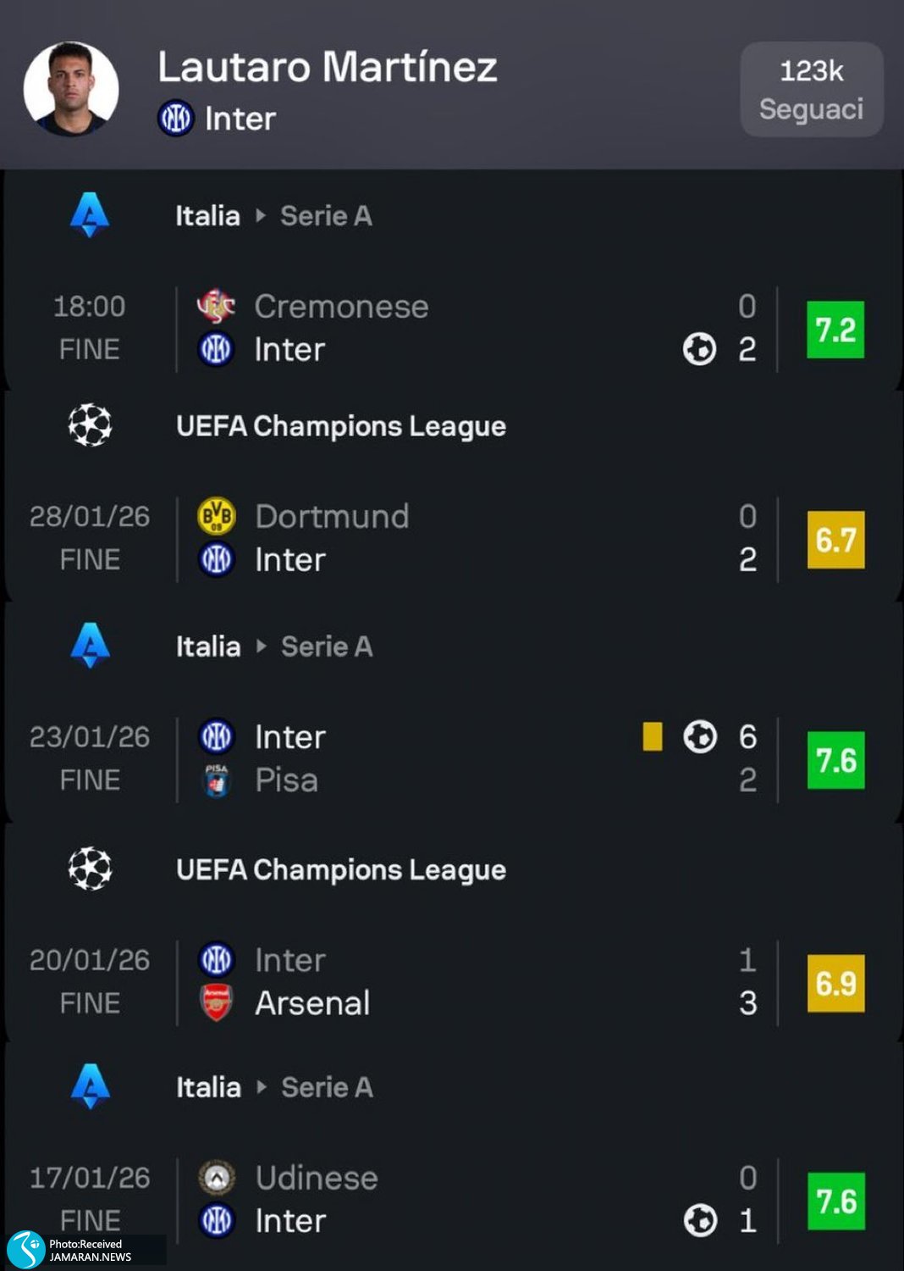The image size is (904, 1271).
Task: Expand the arrow beside the bottom Italia label
Action: (x=262, y=1087)
